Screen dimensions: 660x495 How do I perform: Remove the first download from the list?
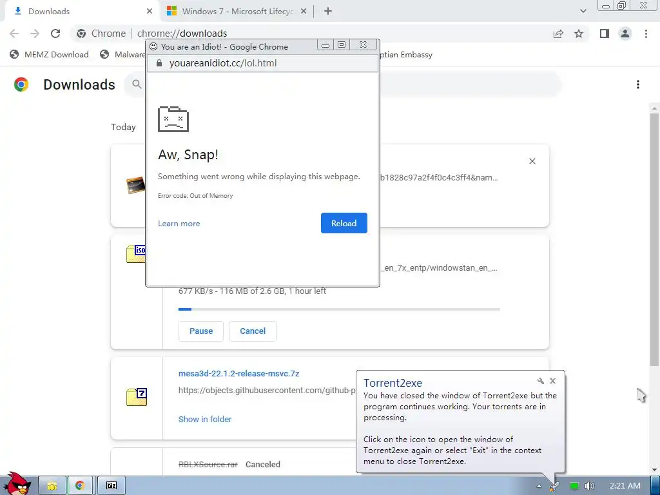[x=532, y=161]
